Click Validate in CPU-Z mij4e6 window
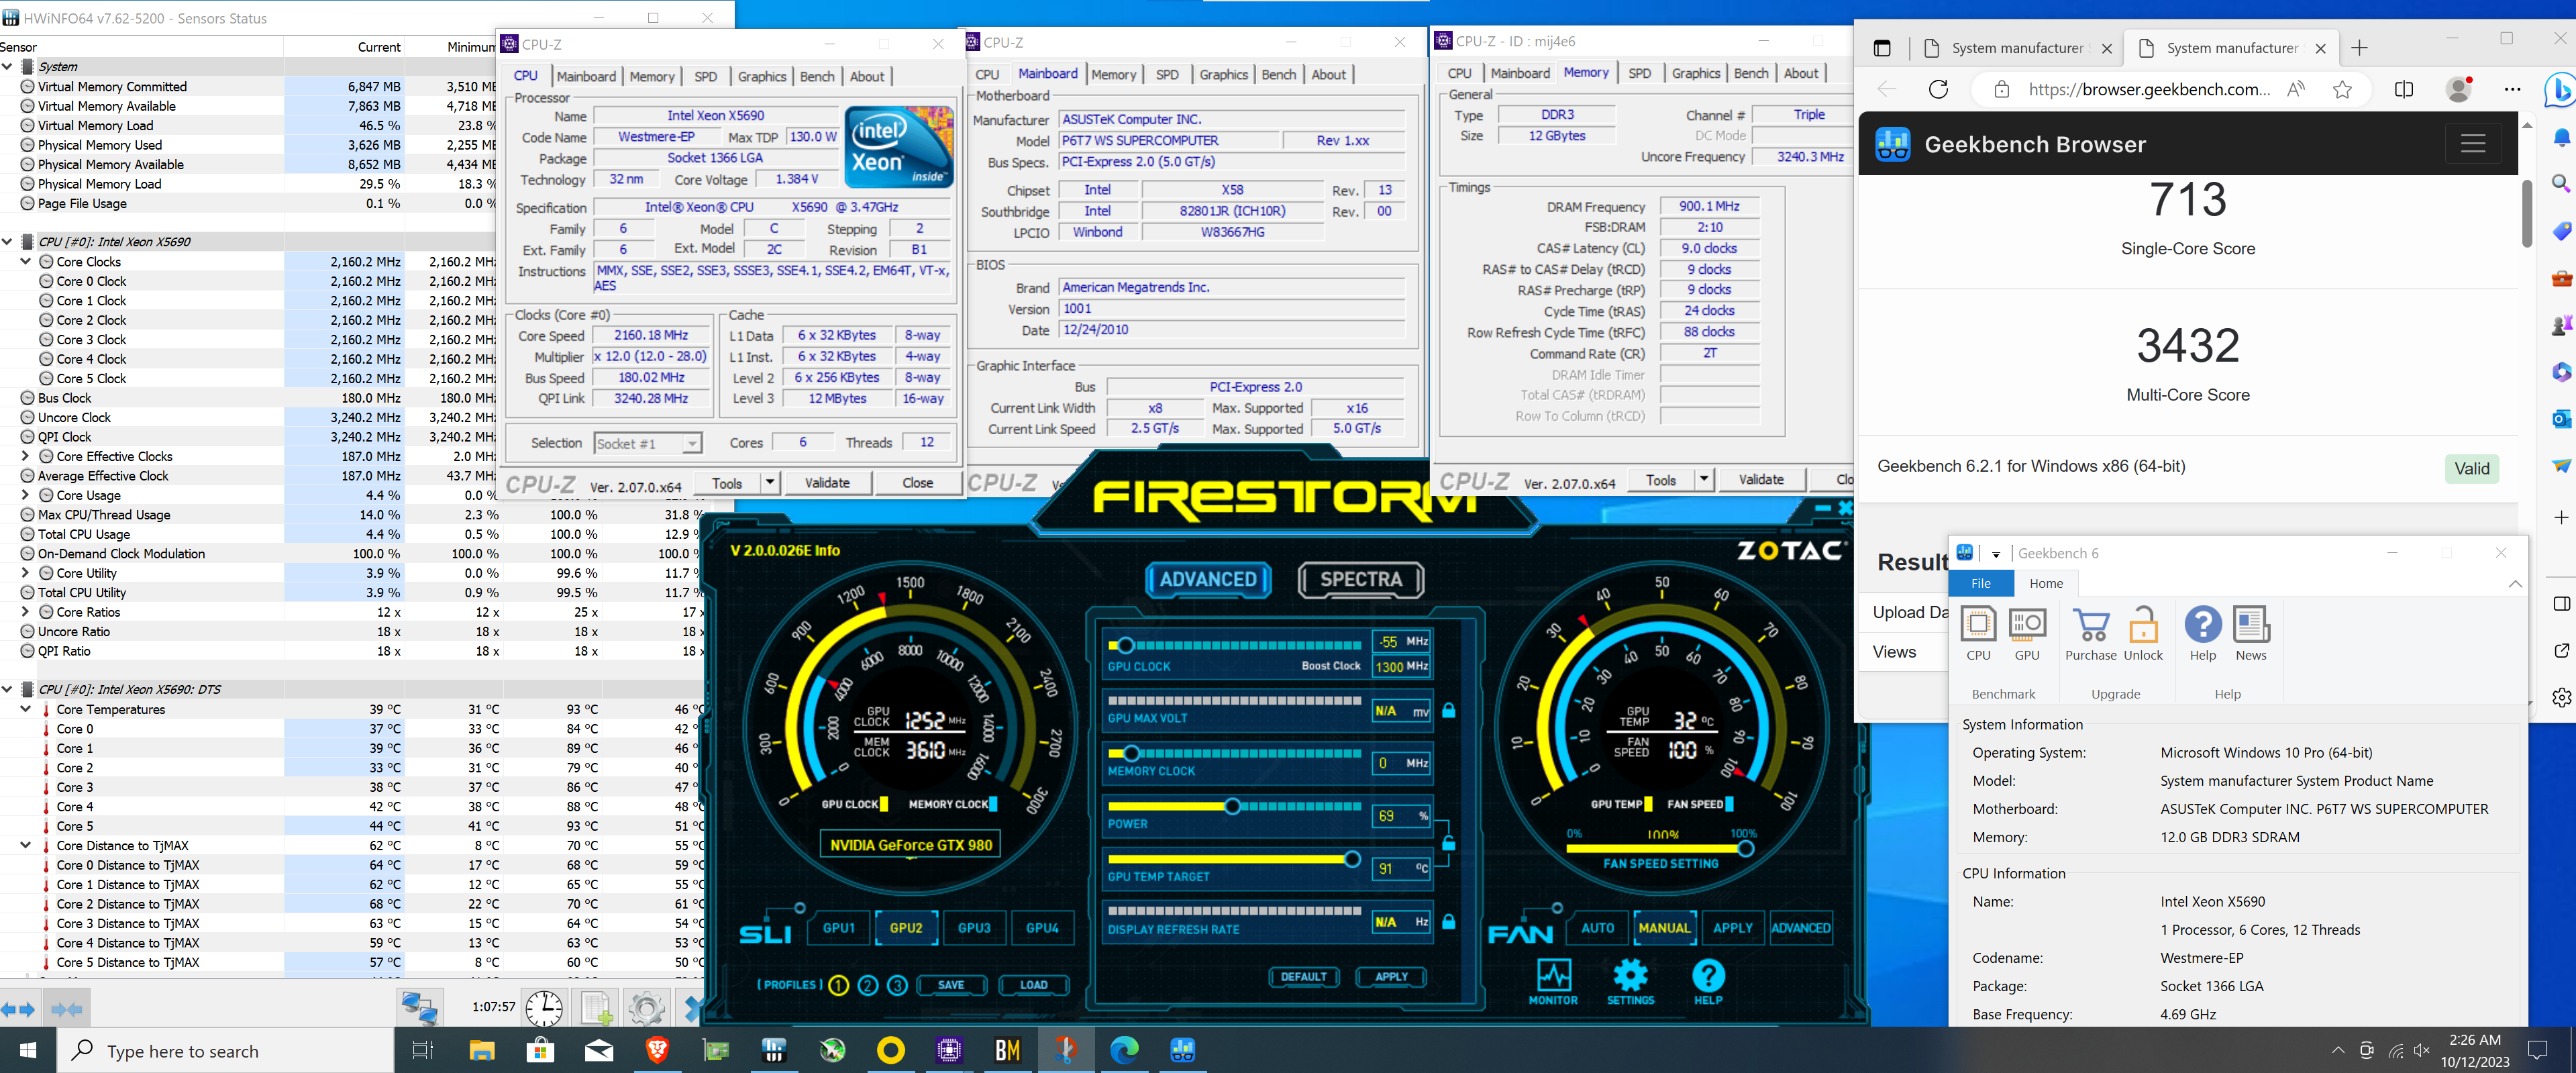Image resolution: width=2576 pixels, height=1073 pixels. point(1760,480)
